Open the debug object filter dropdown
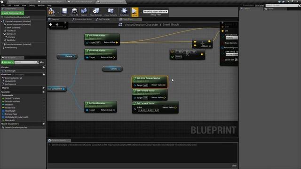 pyautogui.click(x=156, y=11)
